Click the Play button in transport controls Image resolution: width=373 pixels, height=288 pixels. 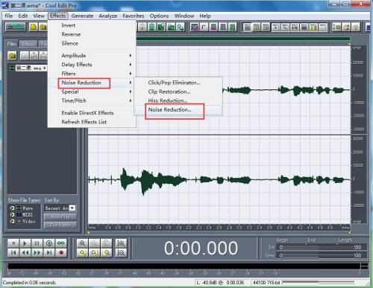tap(25, 243)
